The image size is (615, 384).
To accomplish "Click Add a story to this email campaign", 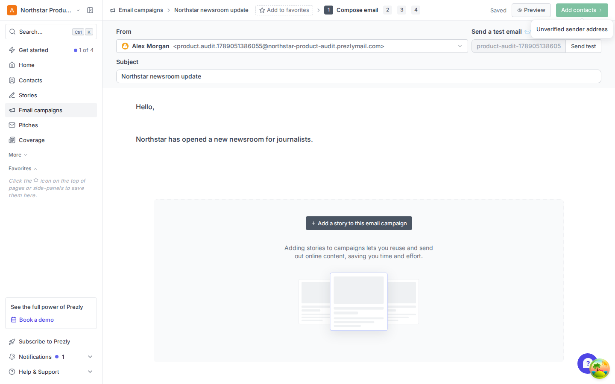I will click(x=359, y=223).
